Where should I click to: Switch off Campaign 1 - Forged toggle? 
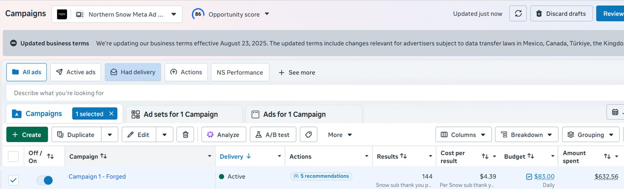[45, 180]
